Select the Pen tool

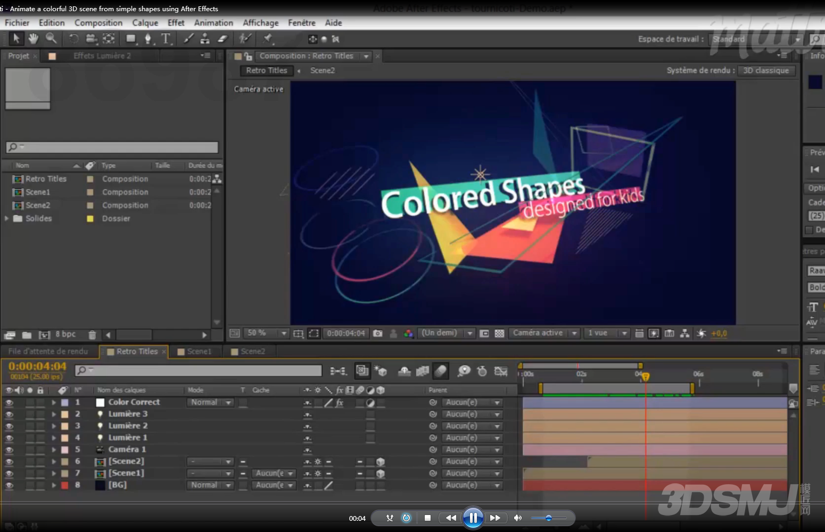tap(148, 38)
